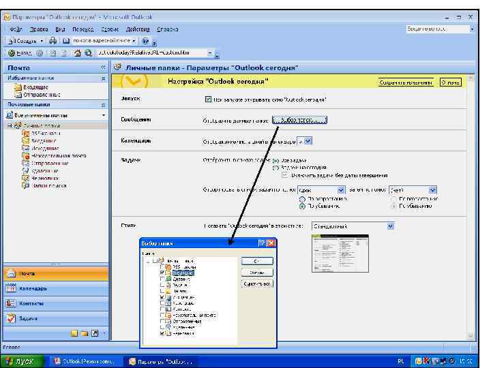The width and height of the screenshot is (491, 368).
Task: Uncheck the Черновики checkbox in folder dialog
Action: 162,333
